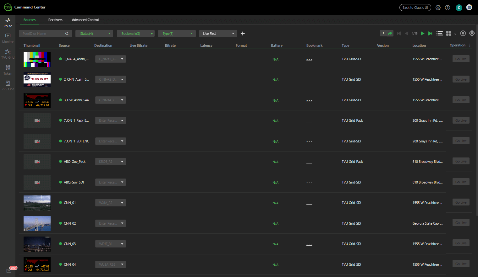Open the Bookmark(3) filter dropdown
The height and width of the screenshot is (277, 478).
pos(136,34)
